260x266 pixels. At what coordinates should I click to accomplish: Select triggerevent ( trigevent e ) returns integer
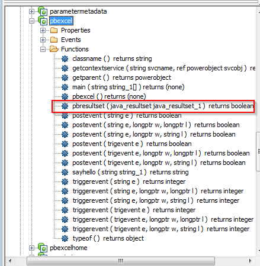pos(134,210)
